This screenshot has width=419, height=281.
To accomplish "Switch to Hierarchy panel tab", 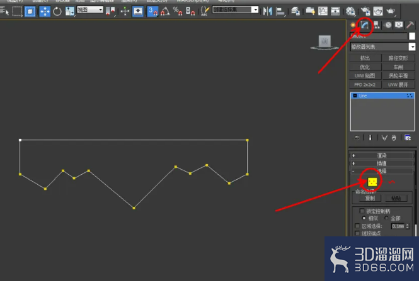I will pos(377,25).
